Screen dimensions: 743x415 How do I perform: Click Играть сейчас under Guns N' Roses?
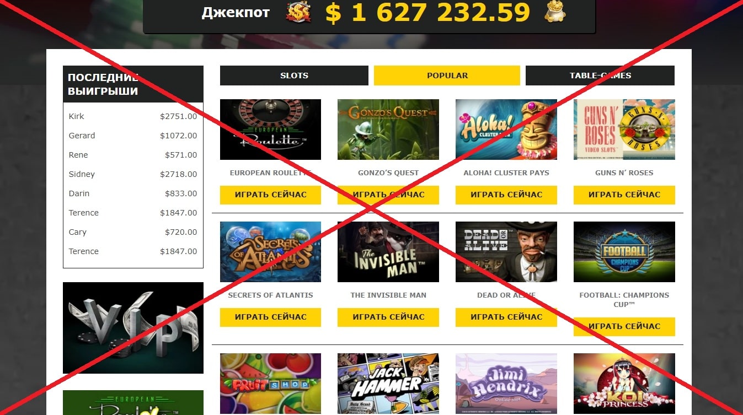coord(624,195)
